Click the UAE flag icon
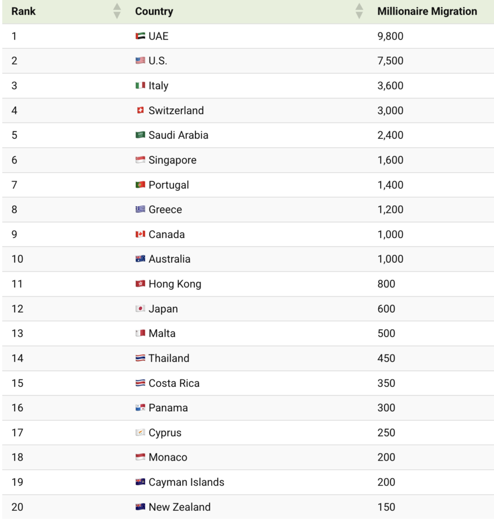The height and width of the screenshot is (520, 494). coord(140,36)
